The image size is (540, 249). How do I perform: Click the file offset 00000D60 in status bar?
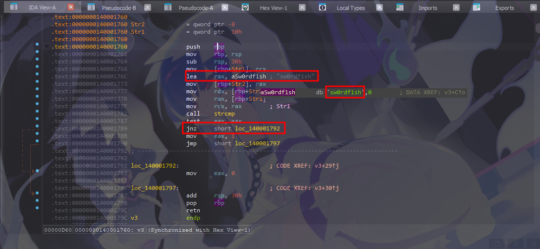click(58, 230)
